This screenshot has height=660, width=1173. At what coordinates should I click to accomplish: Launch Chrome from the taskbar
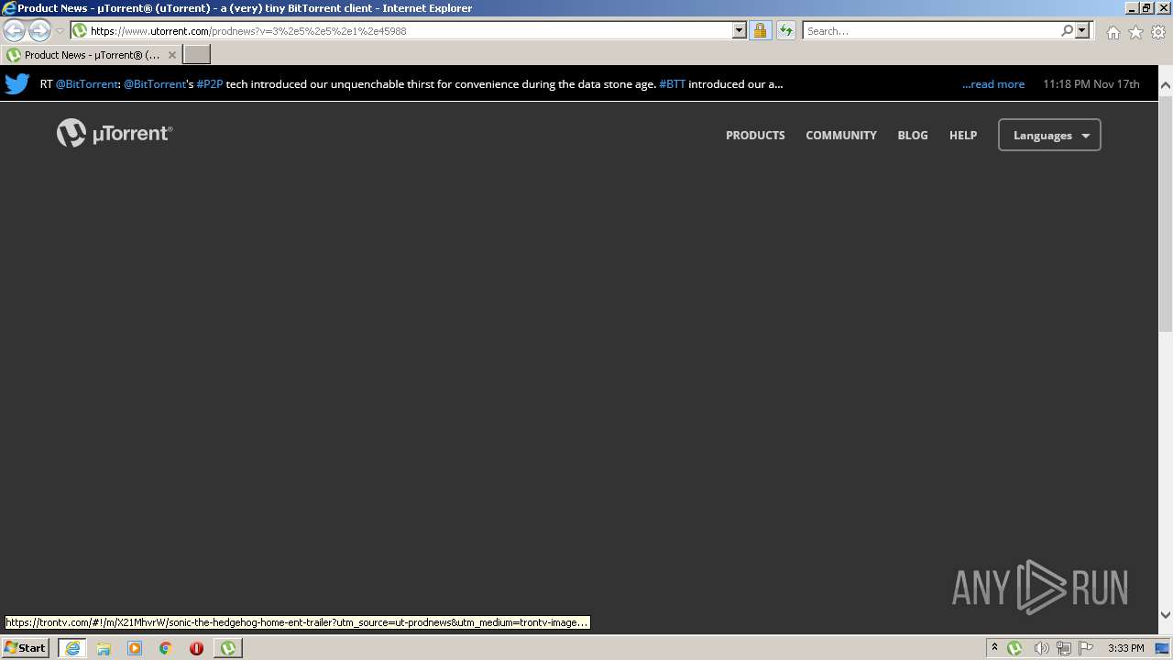pos(166,648)
